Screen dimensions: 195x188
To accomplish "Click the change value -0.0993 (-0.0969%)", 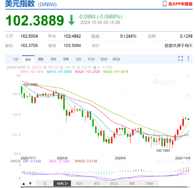I will (x=100, y=17).
